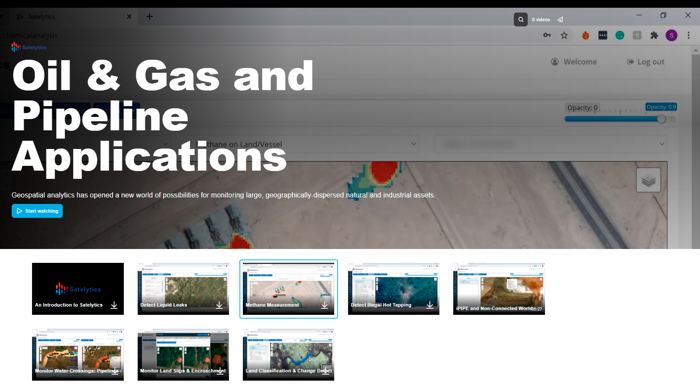This screenshot has width=700, height=388.
Task: Click the '8 videos' count label
Action: (x=541, y=19)
